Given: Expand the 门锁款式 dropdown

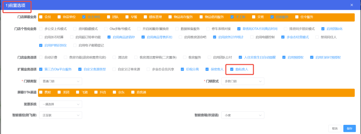Looking at the screenshot, I should click(x=243, y=81).
